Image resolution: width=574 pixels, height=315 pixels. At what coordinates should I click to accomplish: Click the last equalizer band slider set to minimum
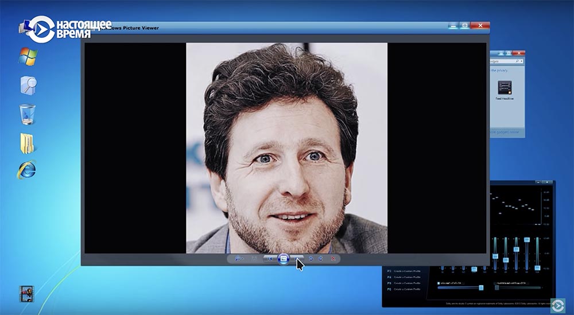[537, 268]
